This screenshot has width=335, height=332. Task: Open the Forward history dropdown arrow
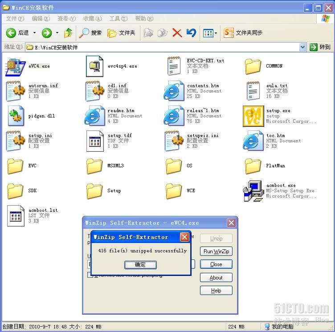coord(57,33)
